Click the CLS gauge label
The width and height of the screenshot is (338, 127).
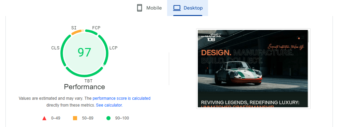55,48
